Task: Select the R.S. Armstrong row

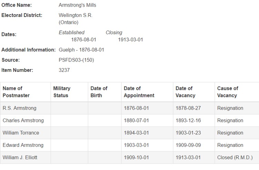Action: [19, 108]
